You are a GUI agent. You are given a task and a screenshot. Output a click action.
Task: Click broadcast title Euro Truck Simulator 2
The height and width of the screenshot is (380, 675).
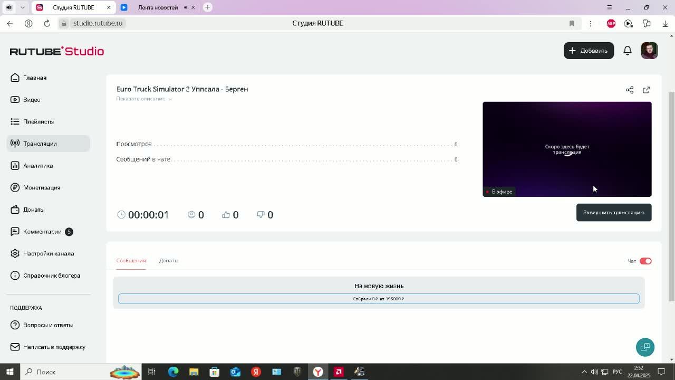182,89
